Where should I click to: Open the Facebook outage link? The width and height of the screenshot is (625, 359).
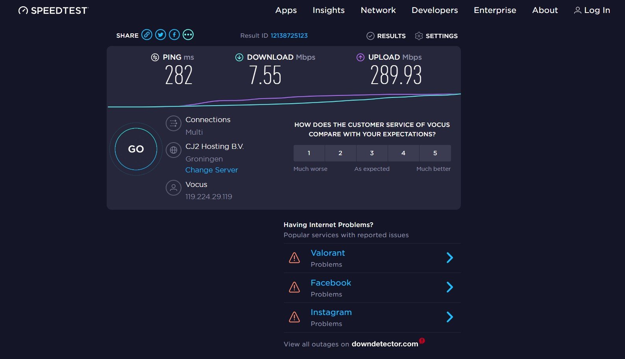tap(331, 283)
